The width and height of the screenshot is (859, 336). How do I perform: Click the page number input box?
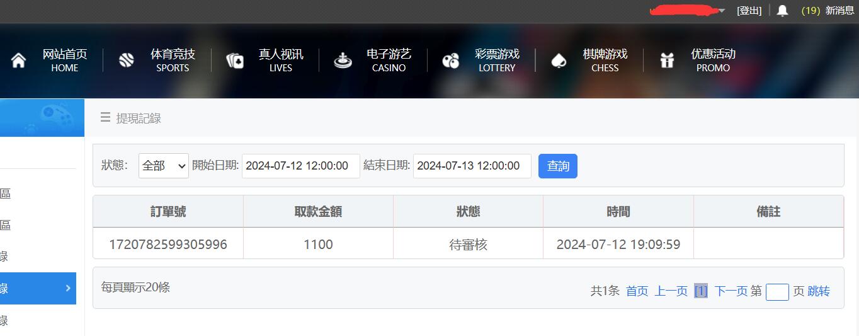777,292
